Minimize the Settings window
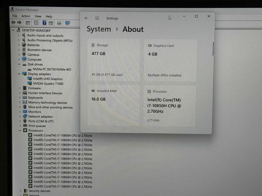262x196 pixels. point(184,16)
